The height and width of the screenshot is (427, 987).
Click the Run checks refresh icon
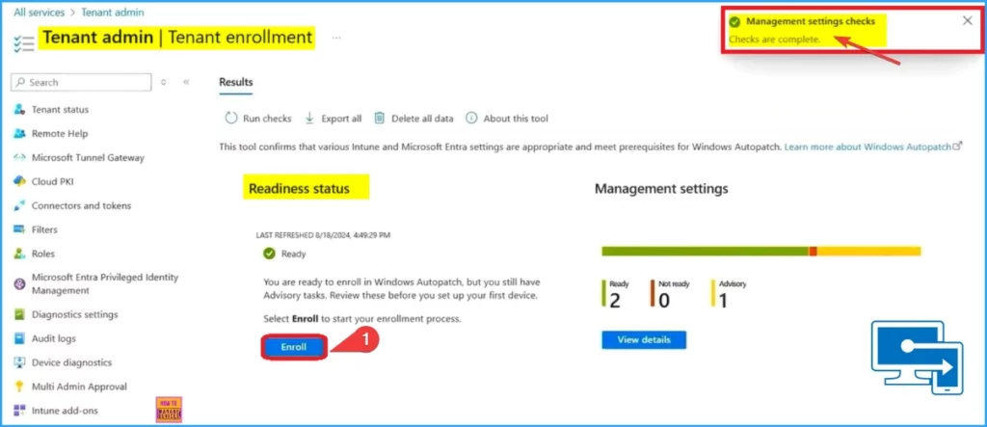(231, 119)
